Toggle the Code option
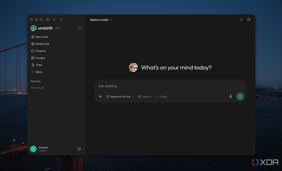The width and height of the screenshot is (282, 171). (161, 97)
